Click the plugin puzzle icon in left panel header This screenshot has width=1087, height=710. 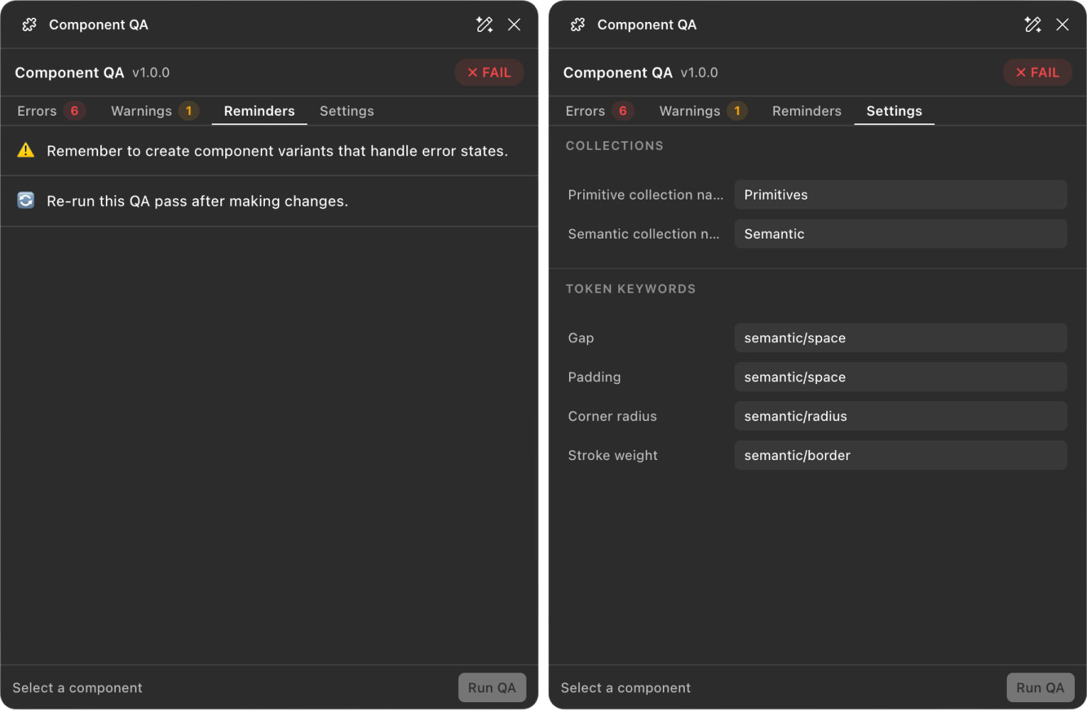[29, 25]
